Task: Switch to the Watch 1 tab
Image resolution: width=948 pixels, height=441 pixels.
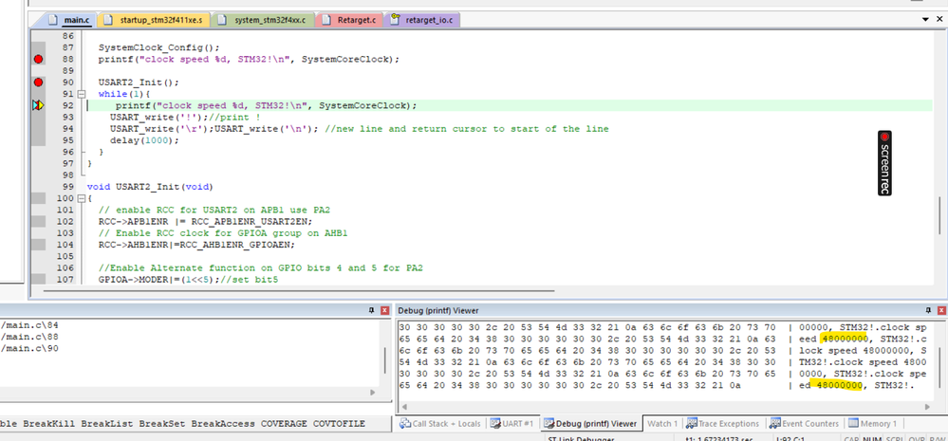Action: point(662,424)
